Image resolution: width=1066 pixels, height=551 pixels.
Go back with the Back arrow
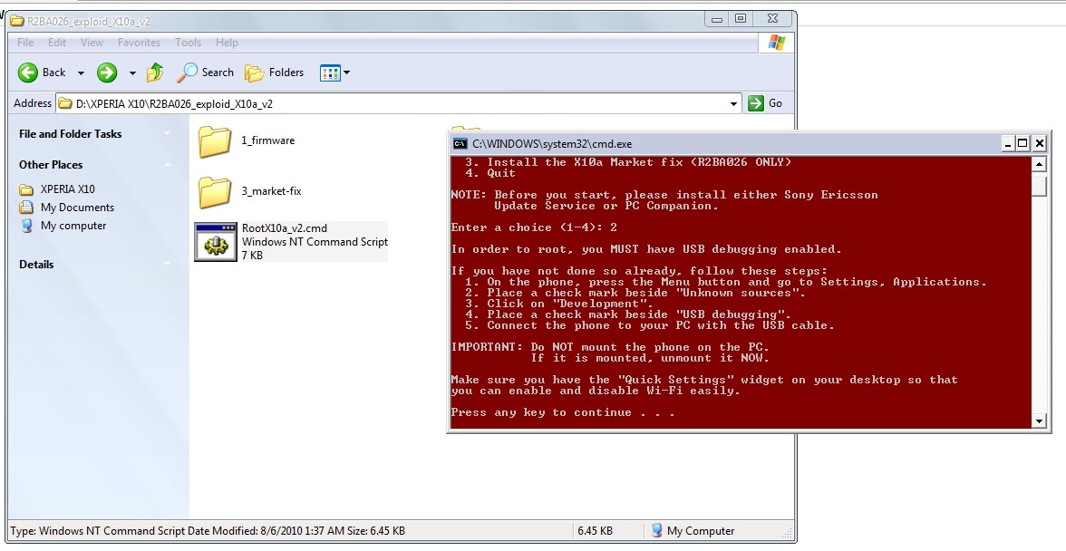click(42, 72)
